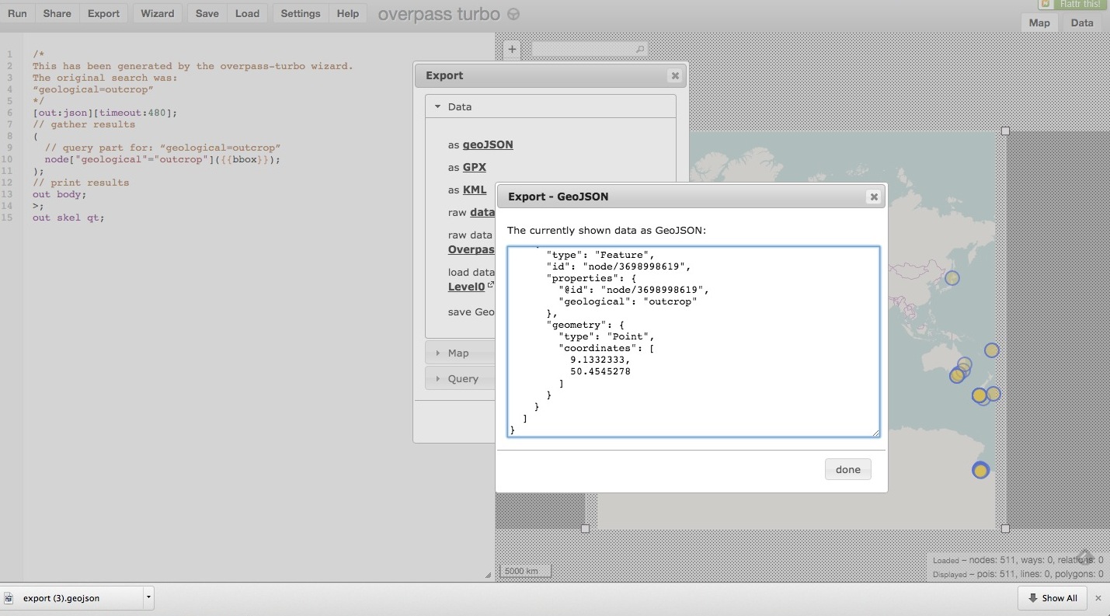Screen dimensions: 1110x616
Task: Close the Export - GeoJSON dialog
Action: pyautogui.click(x=874, y=197)
